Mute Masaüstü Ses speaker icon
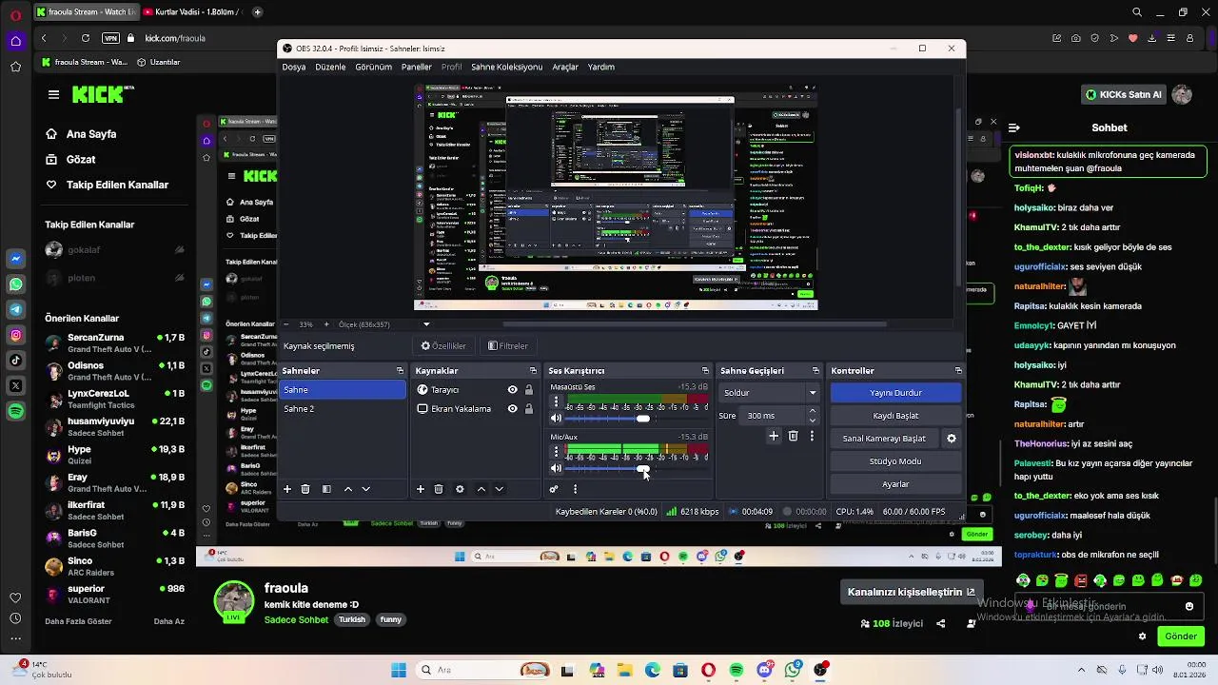Viewport: 1218px width, 685px height. (x=556, y=419)
